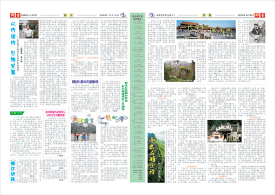Click the 2008年10月18日 date in header
Viewport: 275px width, 195px height.
point(109,16)
